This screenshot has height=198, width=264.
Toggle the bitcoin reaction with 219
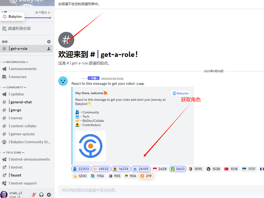tap(146, 176)
